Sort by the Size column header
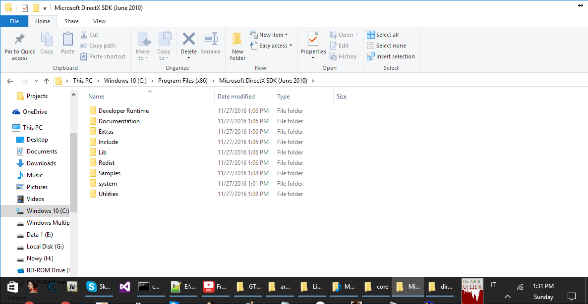Viewport: 588px width, 304px height. 353,97
